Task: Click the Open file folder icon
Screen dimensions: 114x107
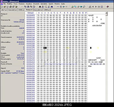Action: pos(5,7)
